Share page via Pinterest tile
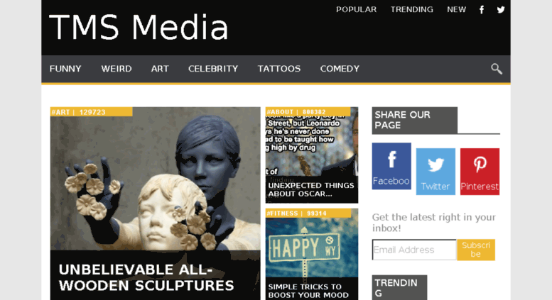552x300 pixels. click(480, 172)
